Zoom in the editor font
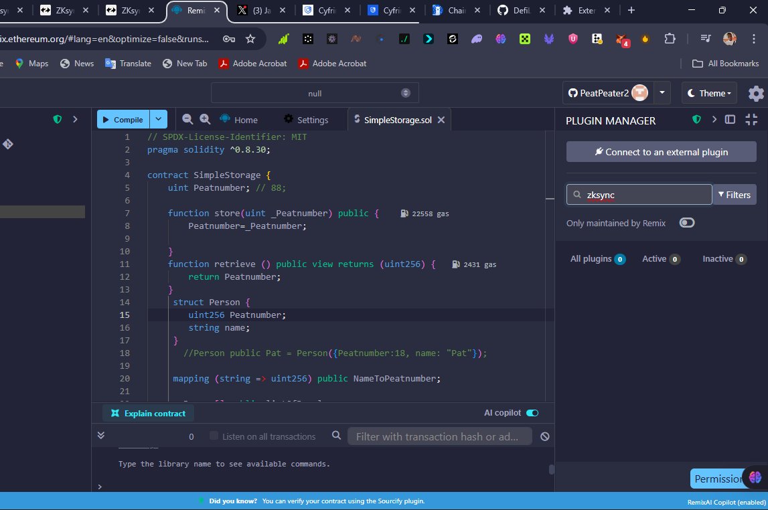 (205, 119)
